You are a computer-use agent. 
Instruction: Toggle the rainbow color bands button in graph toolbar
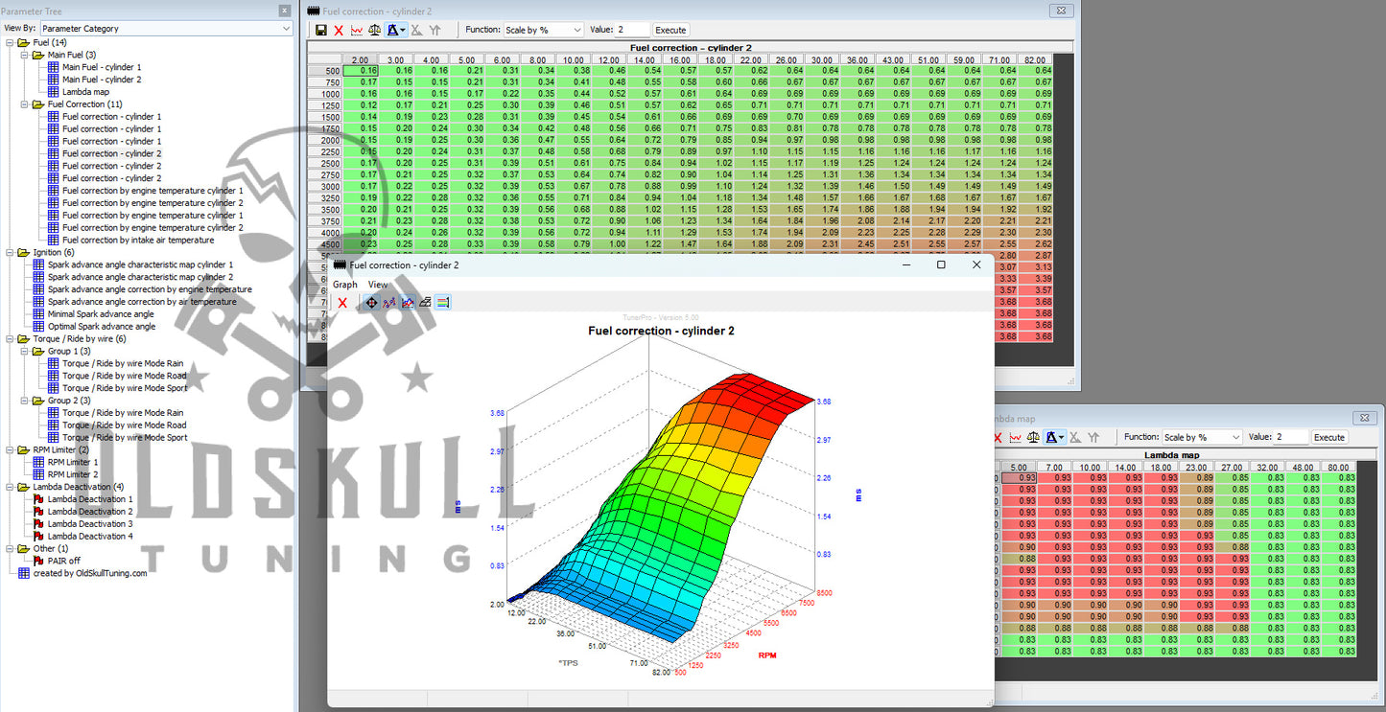pyautogui.click(x=442, y=303)
